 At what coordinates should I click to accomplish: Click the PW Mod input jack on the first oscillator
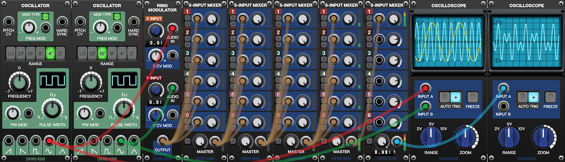(x=28, y=112)
